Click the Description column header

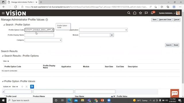133,67
